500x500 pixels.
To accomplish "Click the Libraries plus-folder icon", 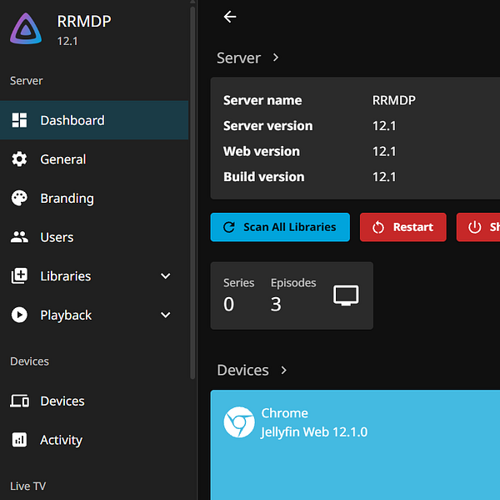I will (19, 275).
